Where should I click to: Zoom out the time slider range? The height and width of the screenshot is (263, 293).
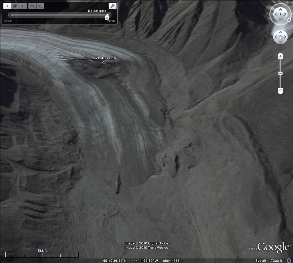32,6
